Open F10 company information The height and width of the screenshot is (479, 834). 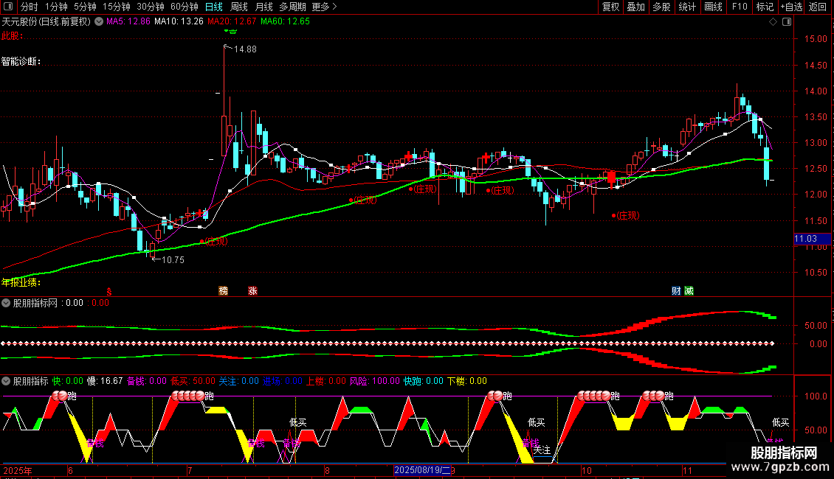point(740,7)
